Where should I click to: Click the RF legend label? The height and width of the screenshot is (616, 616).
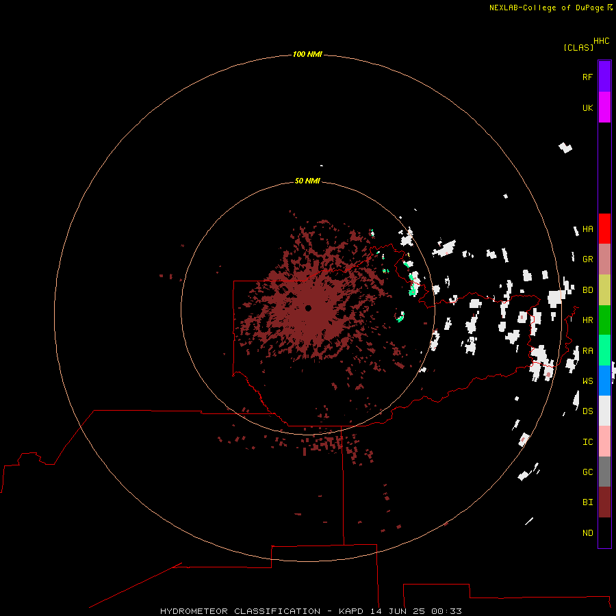click(x=587, y=77)
